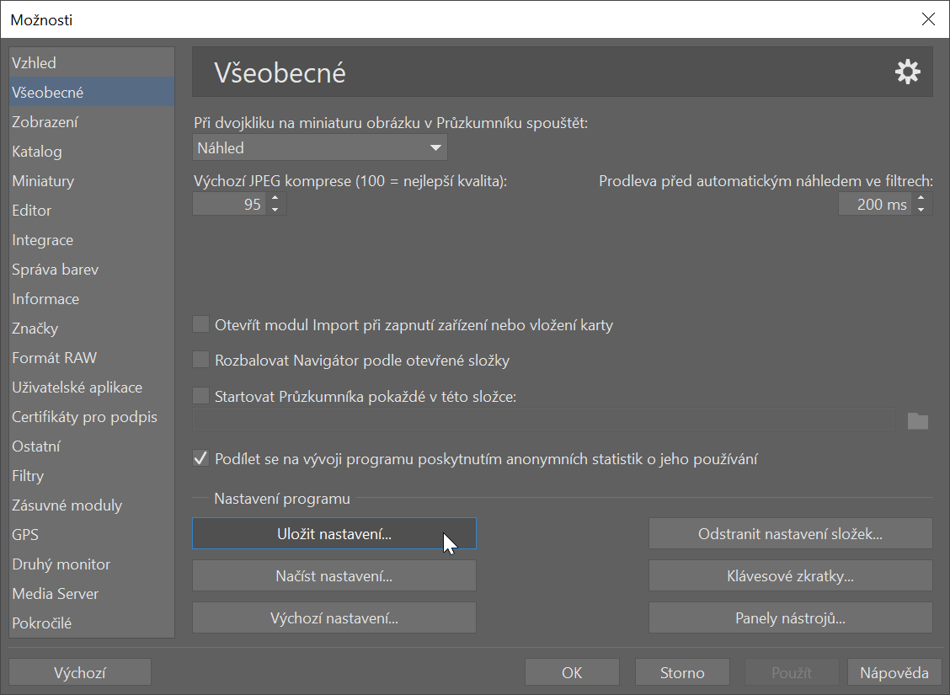Click the folder browse icon

click(917, 420)
